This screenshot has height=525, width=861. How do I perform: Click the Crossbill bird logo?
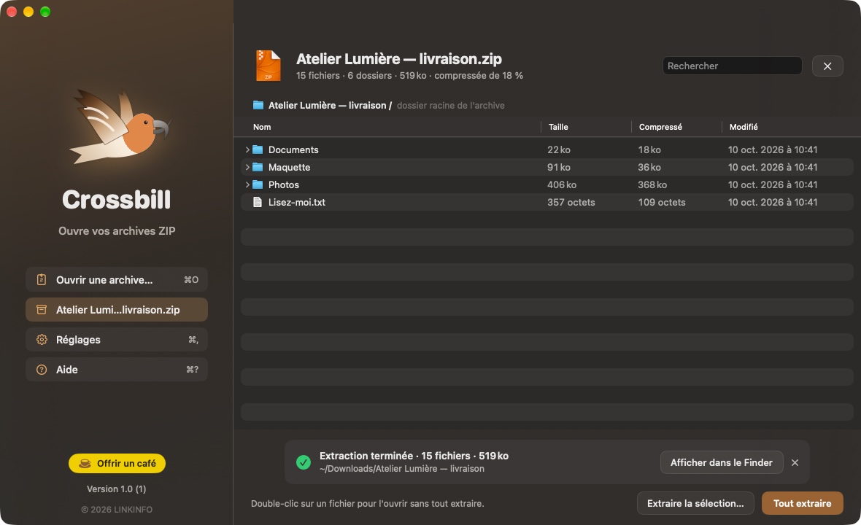tap(120, 127)
